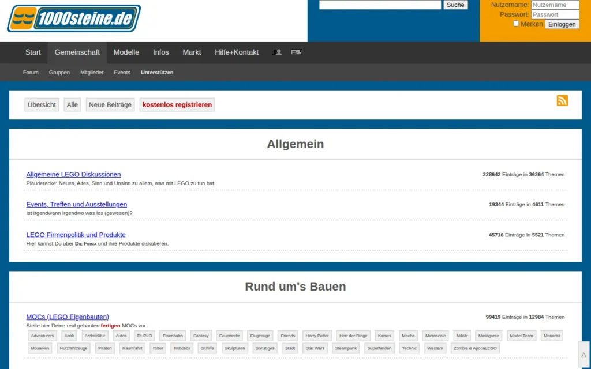Show Neue Beiträge
Image resolution: width=591 pixels, height=369 pixels.
110,105
